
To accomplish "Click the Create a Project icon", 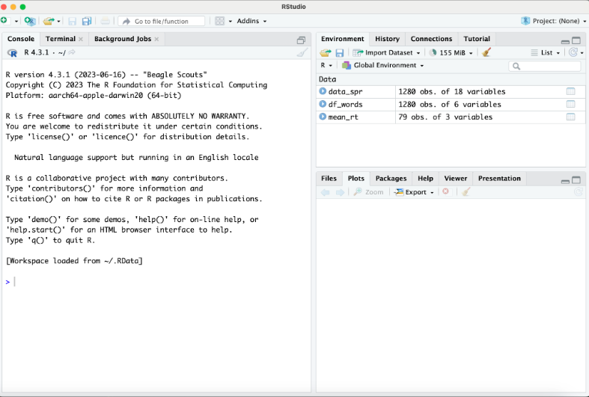I will coord(30,21).
